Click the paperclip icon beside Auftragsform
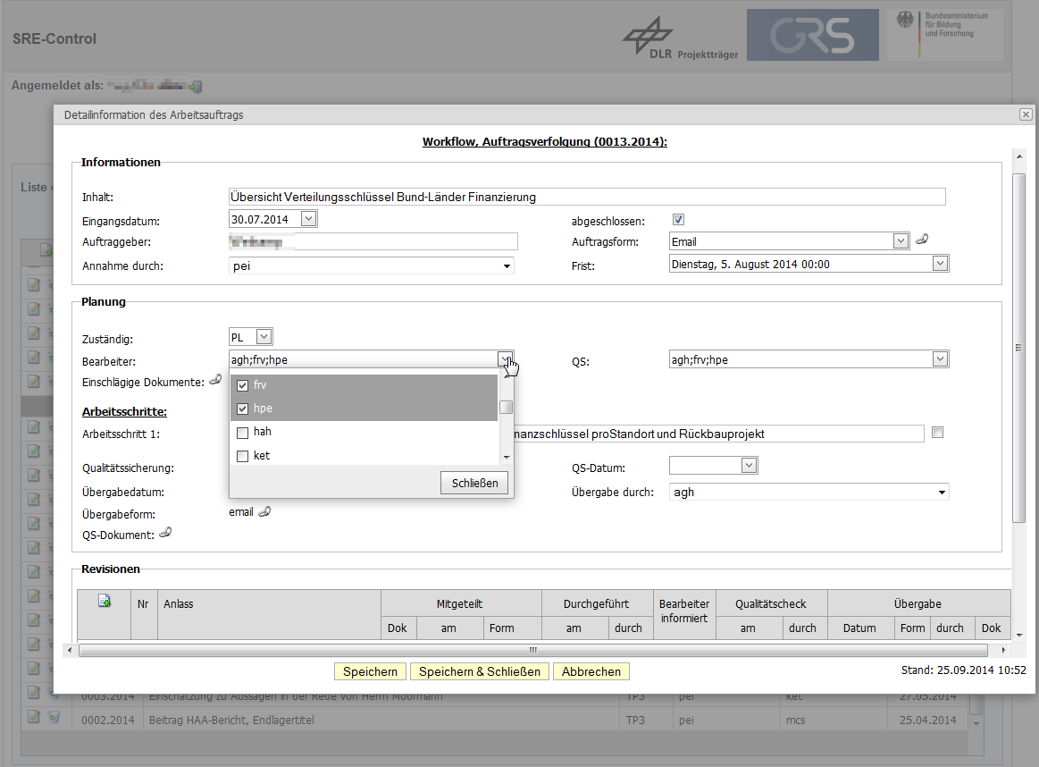 (923, 240)
